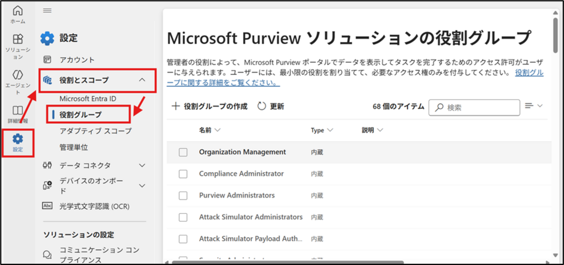
Task: Select the Compliance Administrator checkbox
Action: click(183, 174)
